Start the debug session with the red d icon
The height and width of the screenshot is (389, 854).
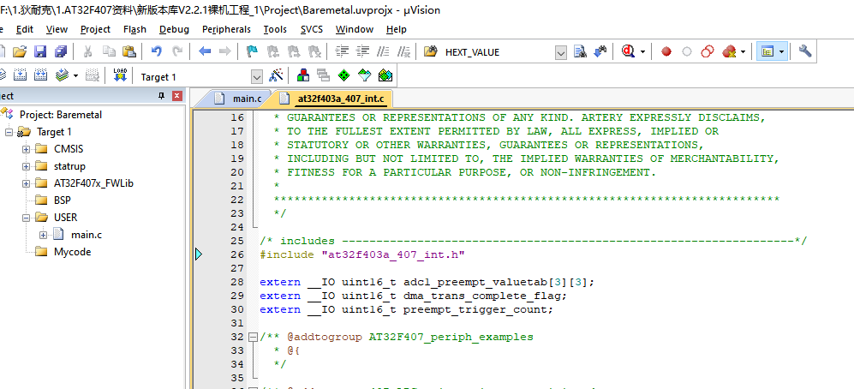629,51
